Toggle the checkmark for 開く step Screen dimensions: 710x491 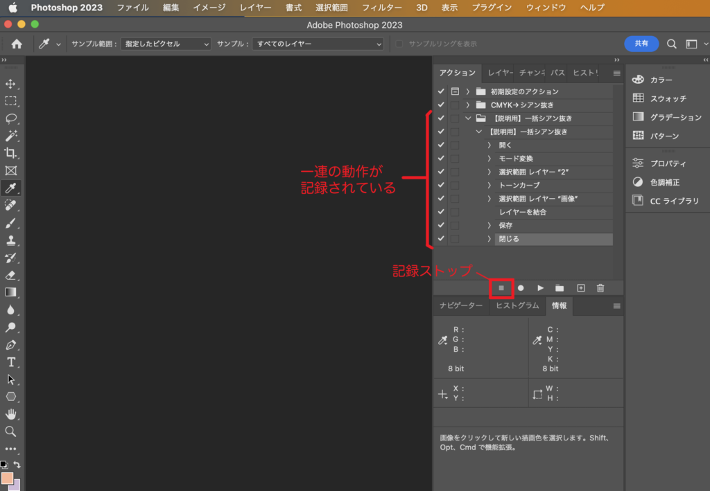tap(441, 145)
